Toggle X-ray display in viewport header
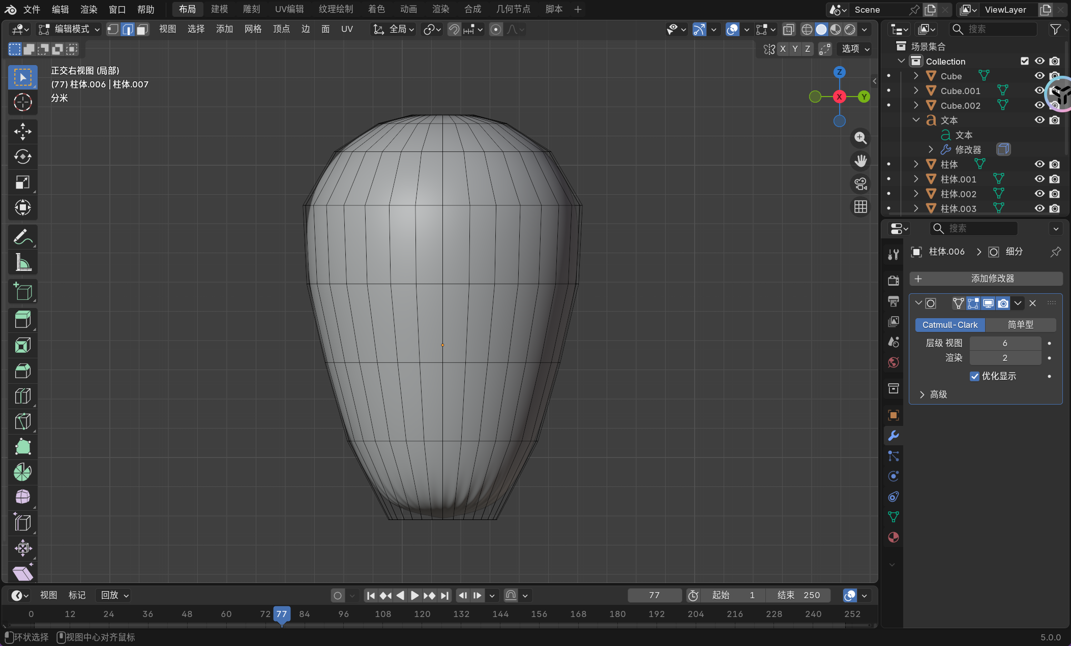The width and height of the screenshot is (1071, 646). pyautogui.click(x=788, y=29)
